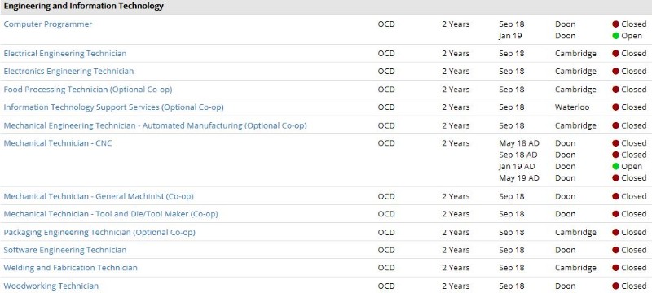Viewport: 652px width, 293px height.
Task: Open Packaging Engineering Technician program
Action: point(99,233)
